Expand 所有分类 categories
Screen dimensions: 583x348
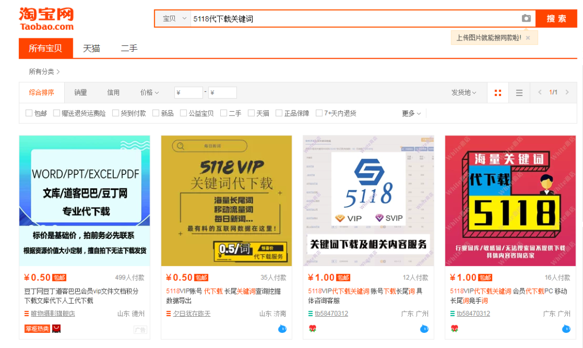pos(44,71)
